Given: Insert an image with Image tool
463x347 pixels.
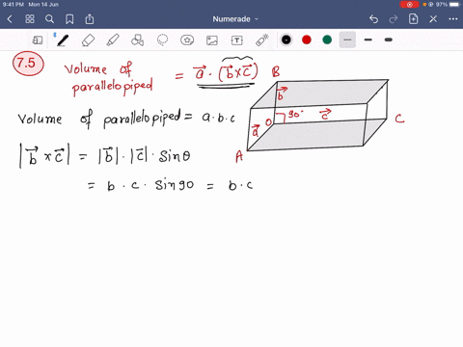Looking at the screenshot, I should click(212, 40).
